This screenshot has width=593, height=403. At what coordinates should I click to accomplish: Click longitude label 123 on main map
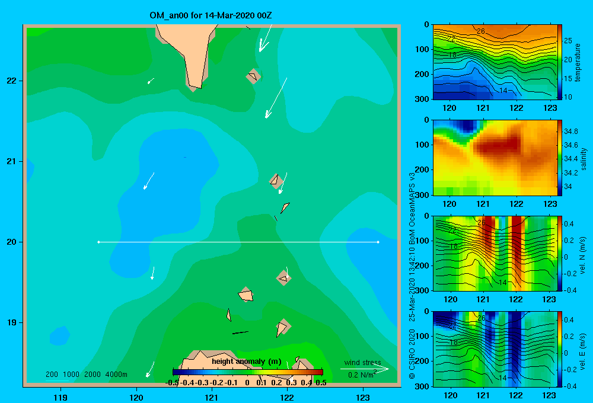coord(363,397)
